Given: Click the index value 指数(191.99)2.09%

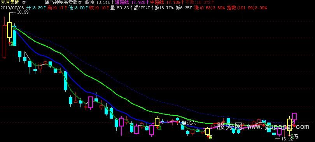Looking at the screenshot, I should [247, 8].
